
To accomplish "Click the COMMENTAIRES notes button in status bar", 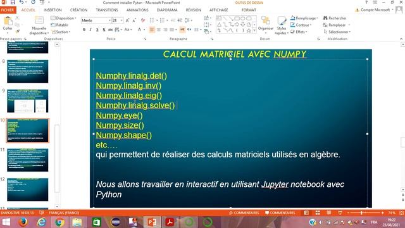I will click(244, 213).
